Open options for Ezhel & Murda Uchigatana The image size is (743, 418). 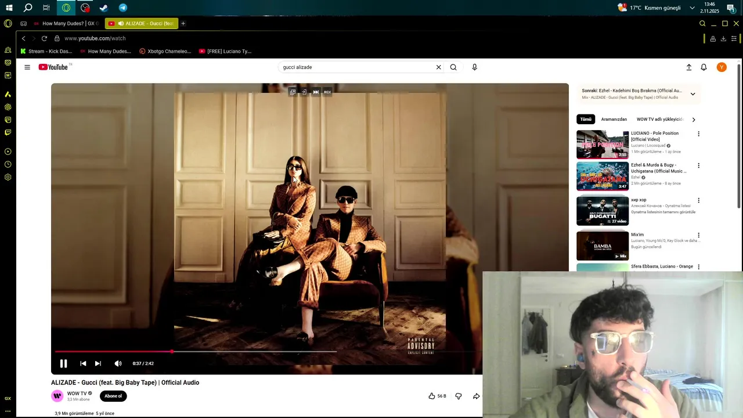point(698,165)
